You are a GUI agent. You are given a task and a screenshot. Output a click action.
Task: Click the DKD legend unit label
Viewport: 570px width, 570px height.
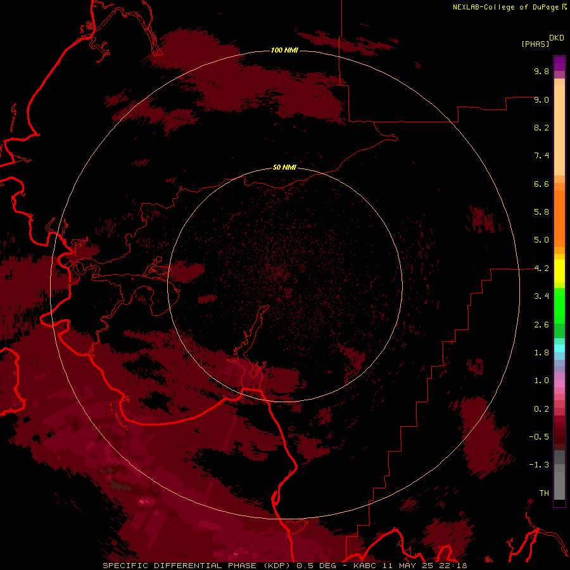(557, 37)
